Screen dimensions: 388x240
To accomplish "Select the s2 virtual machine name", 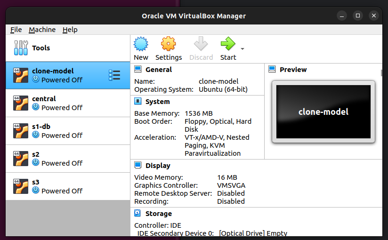I will tap(36, 154).
